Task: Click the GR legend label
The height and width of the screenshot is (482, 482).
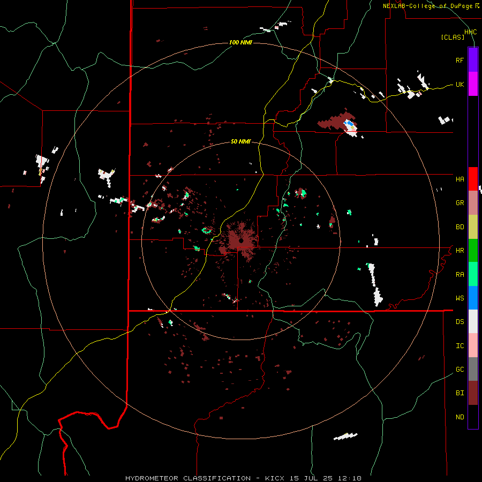Action: click(x=460, y=203)
